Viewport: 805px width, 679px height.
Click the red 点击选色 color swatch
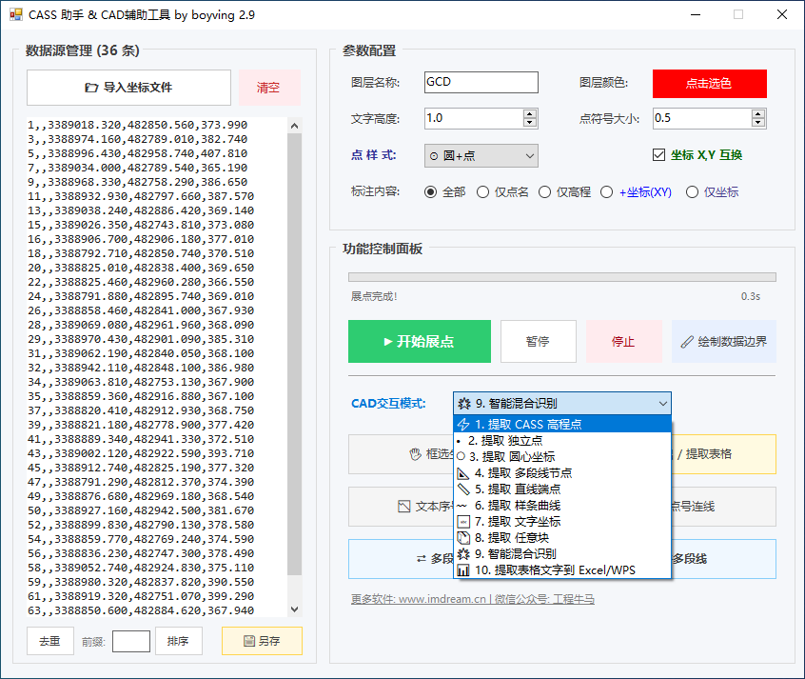point(709,84)
